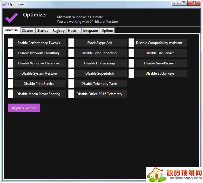This screenshot has width=203, height=183.
Task: Toggle the Disable Error Reporting checkbox
Action: click(71, 53)
